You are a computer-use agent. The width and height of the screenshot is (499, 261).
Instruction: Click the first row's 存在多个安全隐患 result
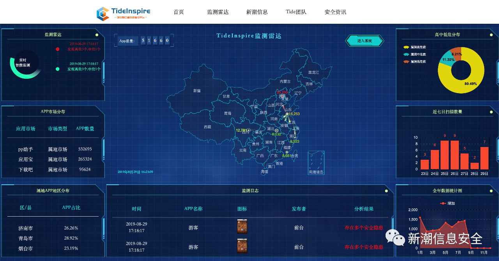[363, 228]
